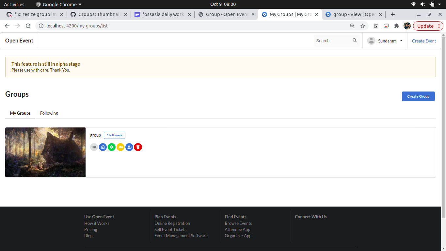Viewport: 446px width, 251px height.
Task: Invite a user via the user-plus icon
Action: (129, 147)
